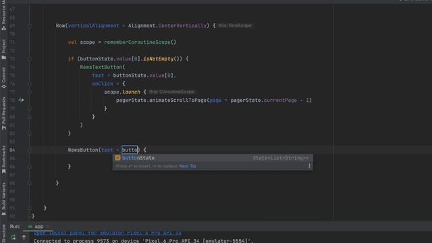Click the animateScrollToPage method call
Viewport: 432px width, 243px height.
pyautogui.click(x=178, y=101)
